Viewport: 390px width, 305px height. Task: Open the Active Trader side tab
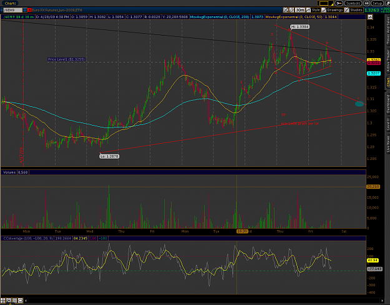388,61
